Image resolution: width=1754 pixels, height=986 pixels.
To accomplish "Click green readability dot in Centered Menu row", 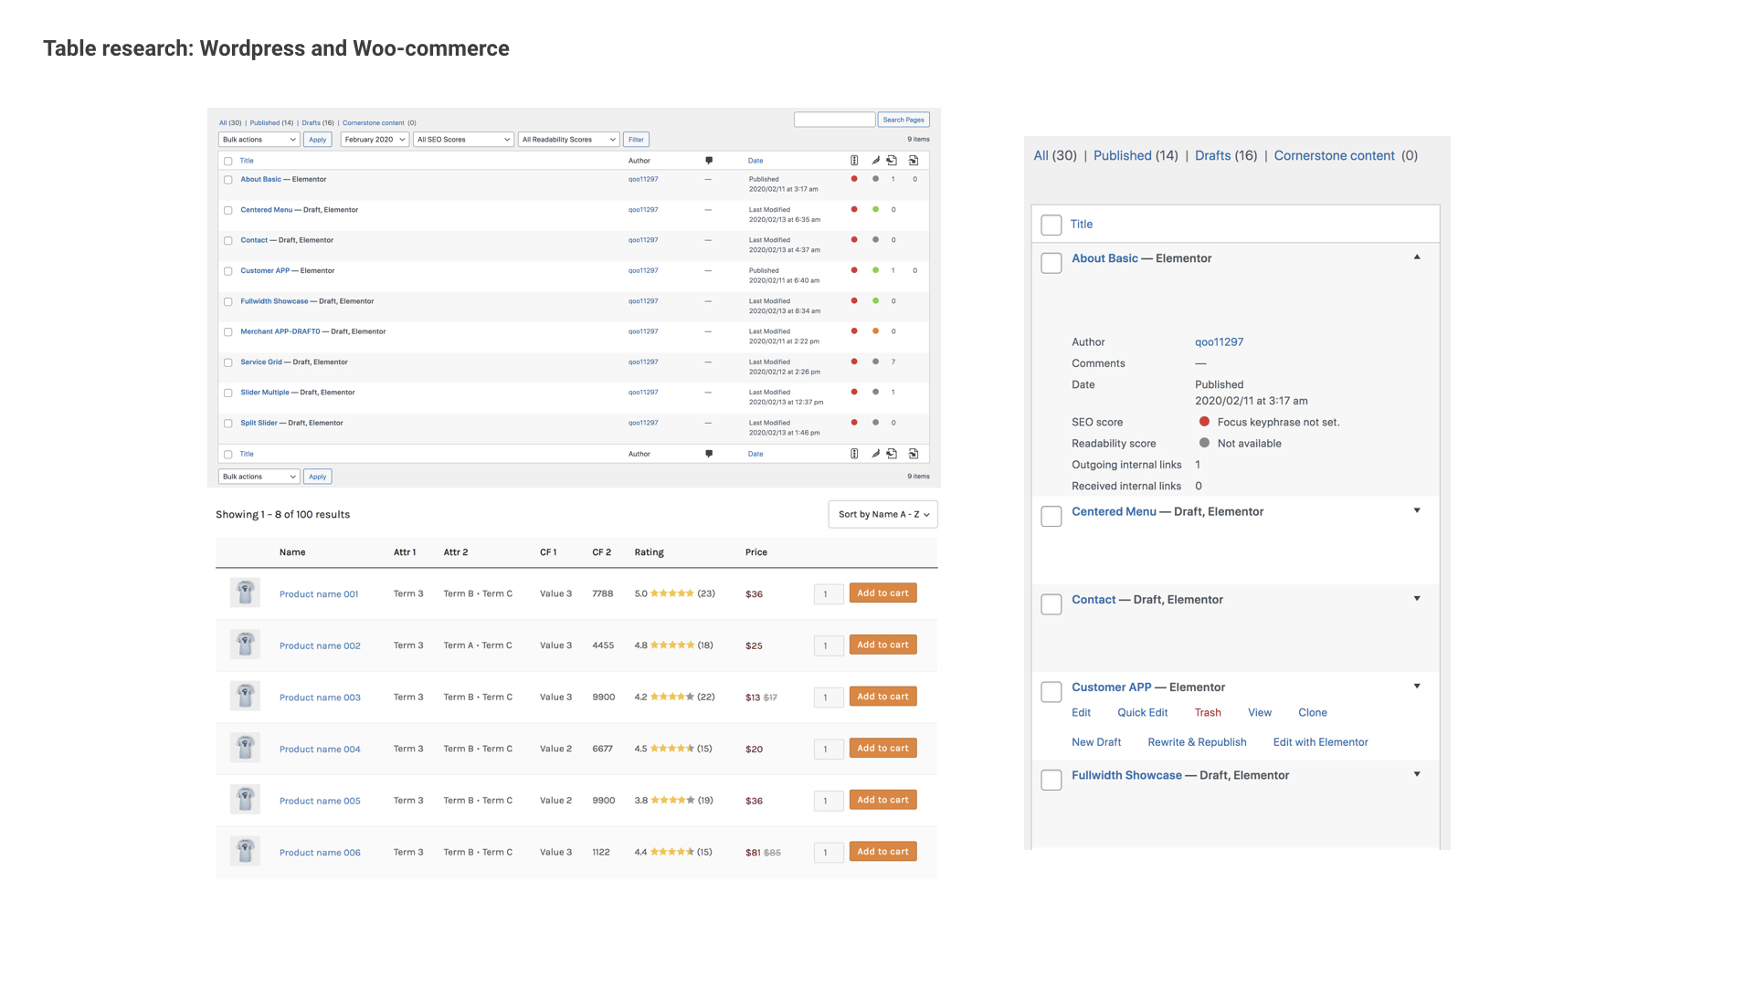I will [x=875, y=210].
